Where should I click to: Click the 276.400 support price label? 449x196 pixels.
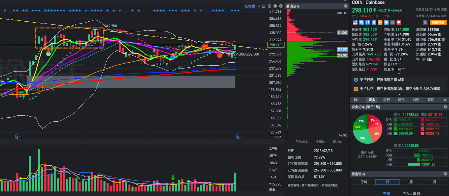(342, 55)
